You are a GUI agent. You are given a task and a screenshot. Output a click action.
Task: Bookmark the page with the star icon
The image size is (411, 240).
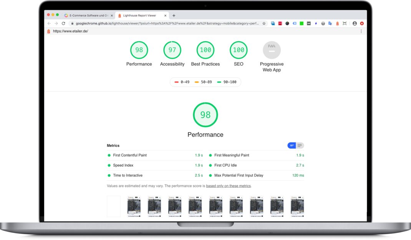click(264, 23)
